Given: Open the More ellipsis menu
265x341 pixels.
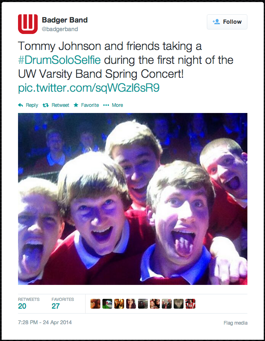Looking at the screenshot, I should [x=113, y=105].
